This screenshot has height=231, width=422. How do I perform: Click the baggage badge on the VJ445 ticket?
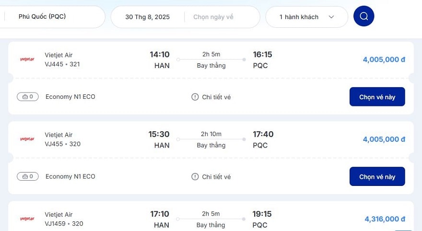[28, 96]
